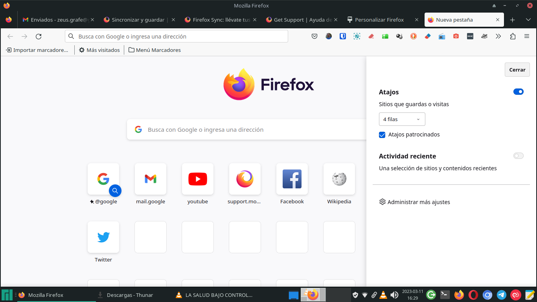The height and width of the screenshot is (302, 537).
Task: Open the Firefox hamburger application menu
Action: click(x=527, y=36)
